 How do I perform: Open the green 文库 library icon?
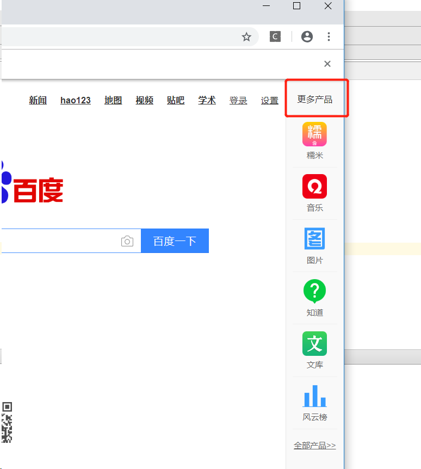(314, 343)
